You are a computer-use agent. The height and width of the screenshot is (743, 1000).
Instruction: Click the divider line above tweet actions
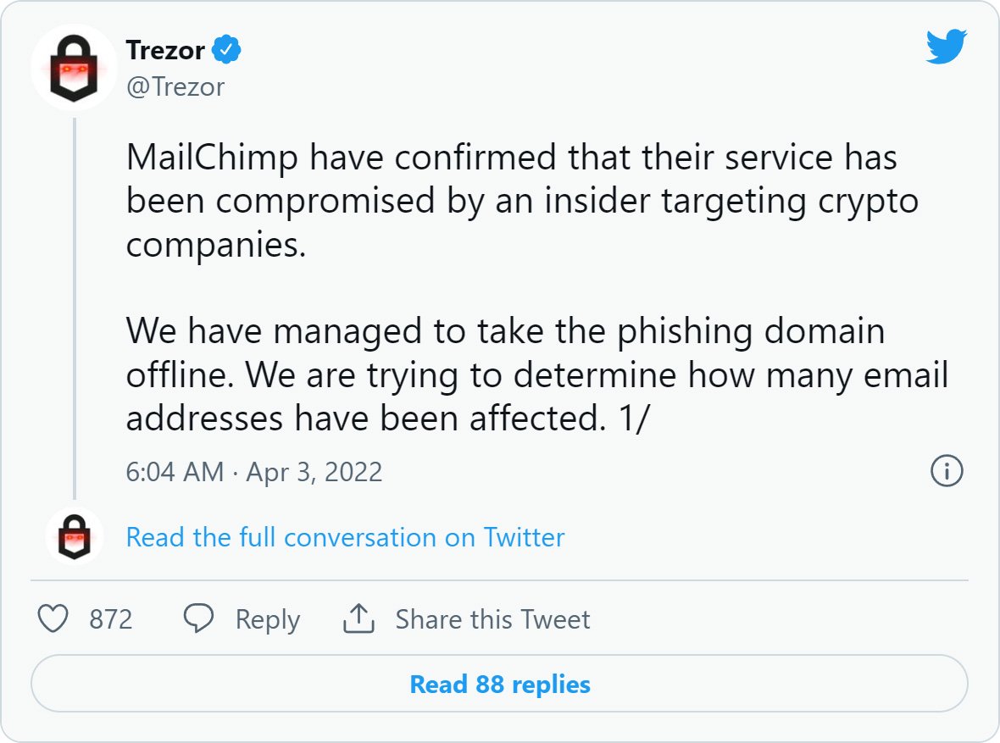click(x=499, y=580)
